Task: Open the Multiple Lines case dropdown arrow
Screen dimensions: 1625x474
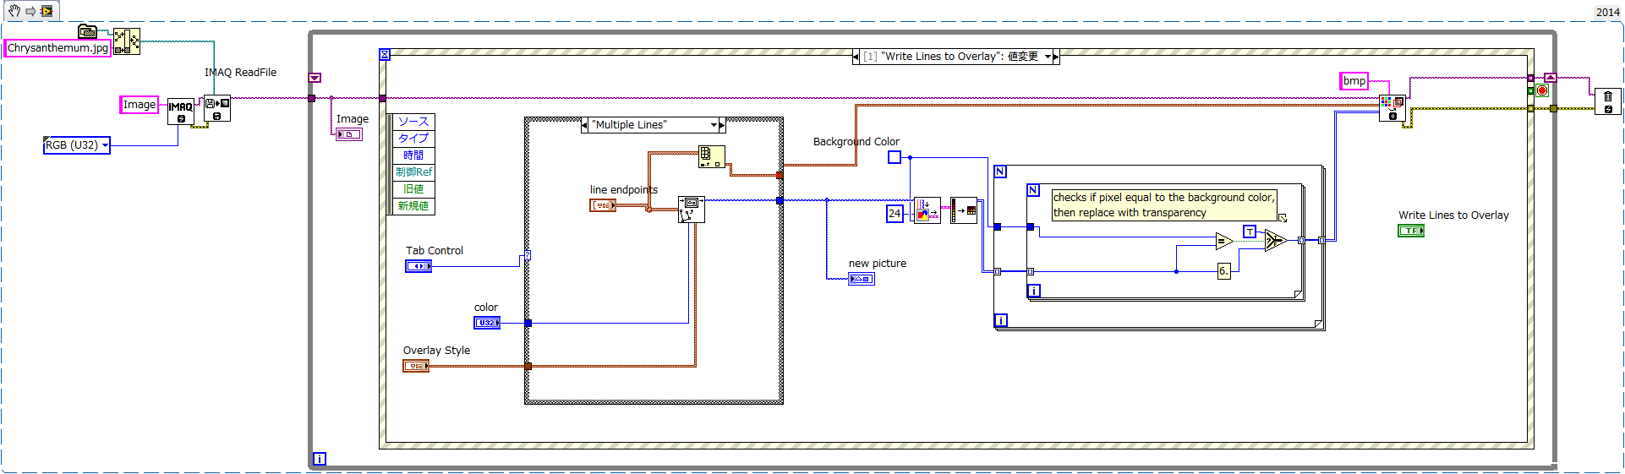Action: click(714, 125)
